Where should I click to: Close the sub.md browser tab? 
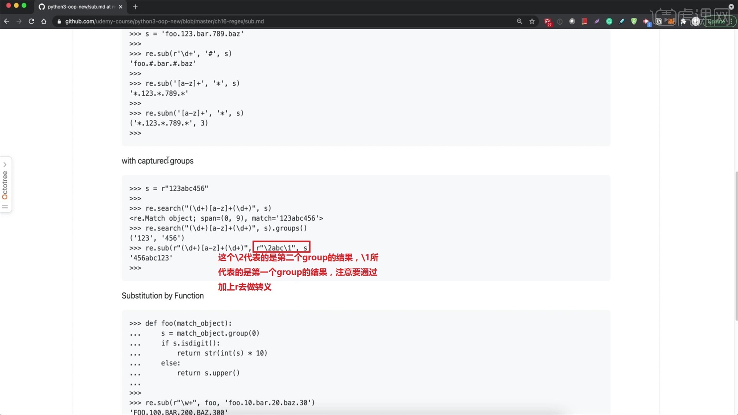[x=121, y=7]
